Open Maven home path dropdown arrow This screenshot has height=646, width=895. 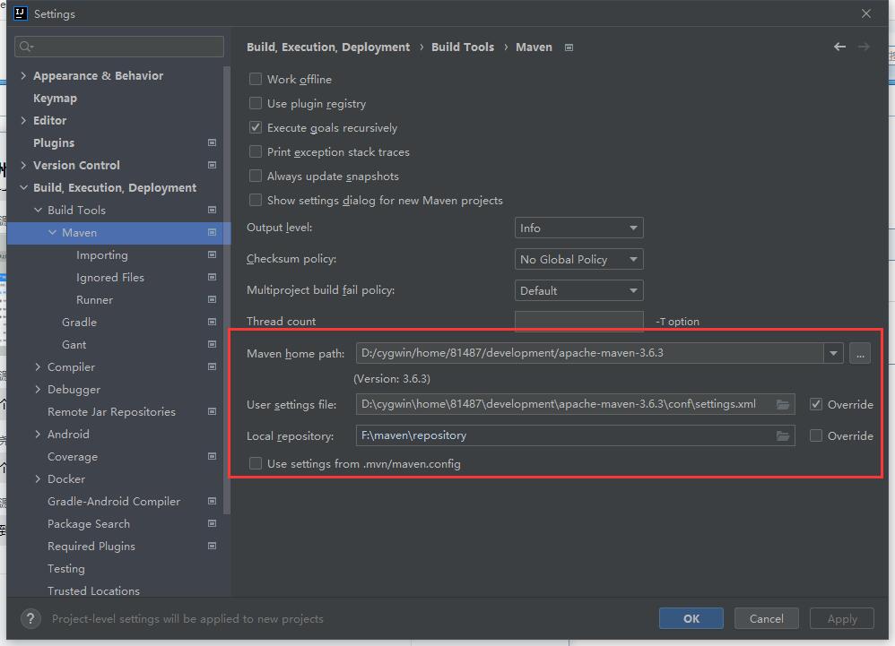click(833, 353)
